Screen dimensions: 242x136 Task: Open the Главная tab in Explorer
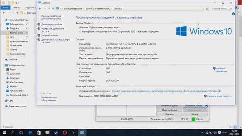(17, 8)
